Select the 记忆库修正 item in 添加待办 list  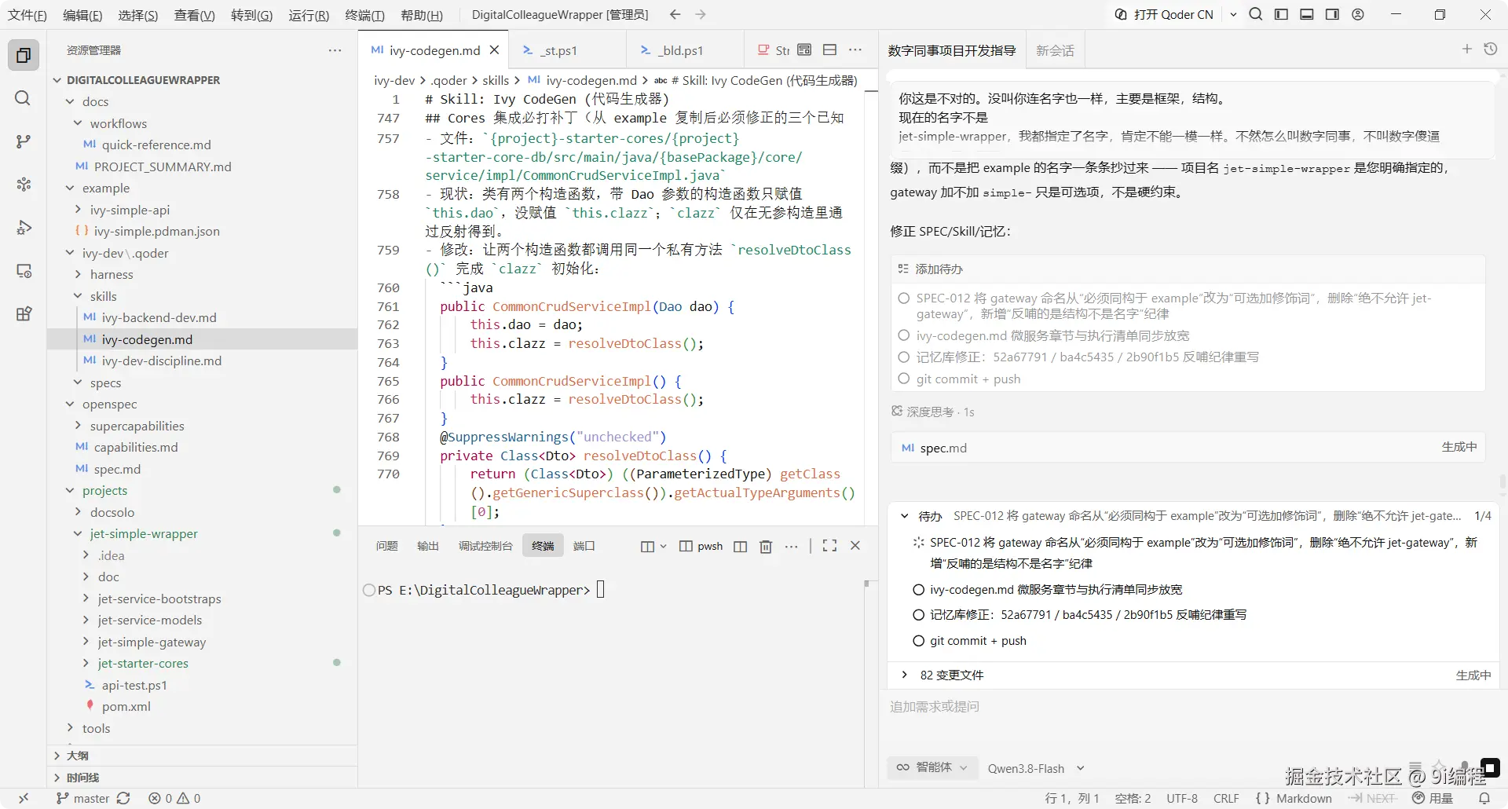tap(903, 357)
